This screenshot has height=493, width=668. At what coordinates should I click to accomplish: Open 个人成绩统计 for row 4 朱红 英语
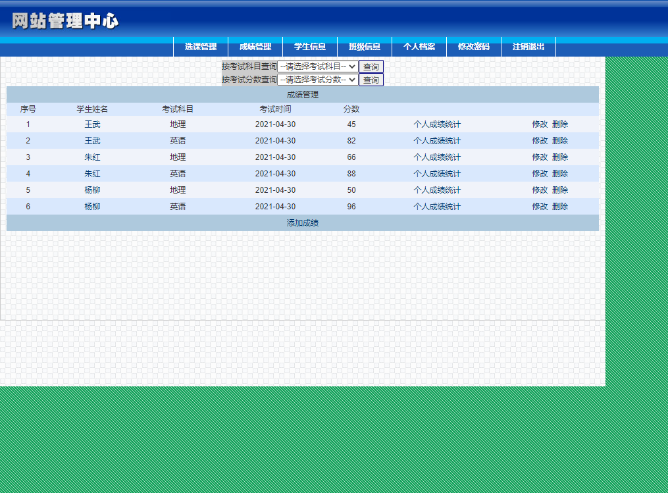(437, 173)
